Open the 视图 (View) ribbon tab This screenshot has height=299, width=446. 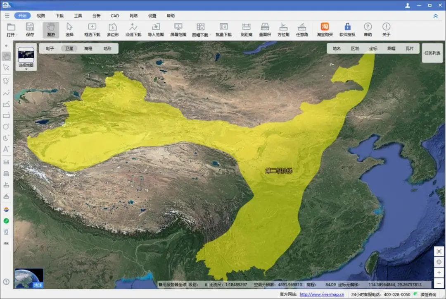(x=41, y=16)
